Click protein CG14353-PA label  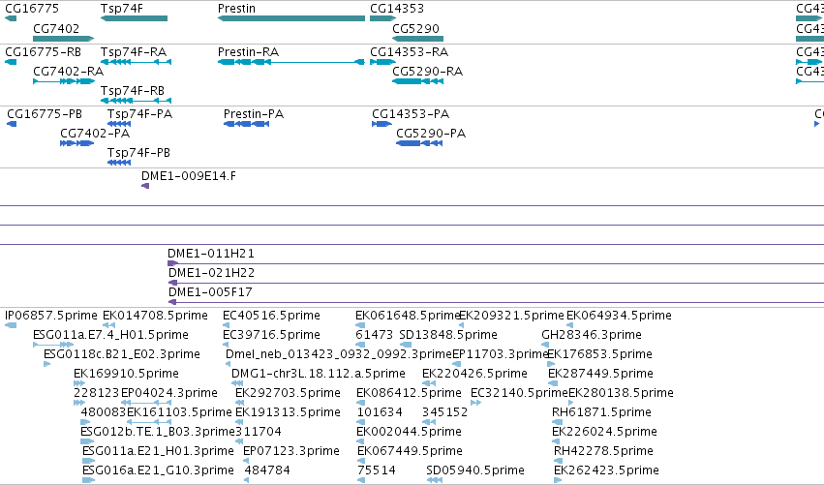coord(411,114)
